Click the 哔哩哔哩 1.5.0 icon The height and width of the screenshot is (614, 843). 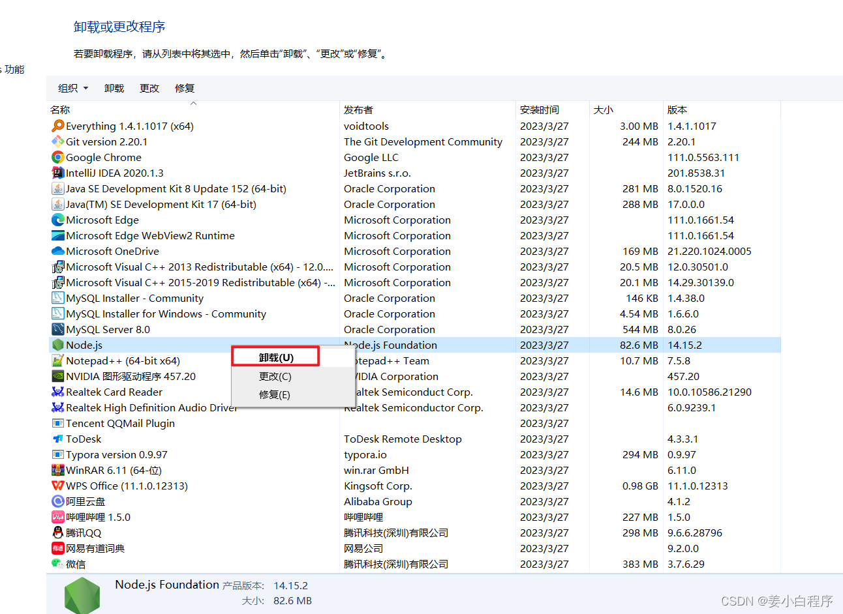pyautogui.click(x=58, y=517)
